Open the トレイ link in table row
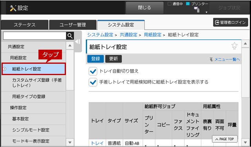Image resolution: width=251 pixels, height=147 pixels. (97, 143)
